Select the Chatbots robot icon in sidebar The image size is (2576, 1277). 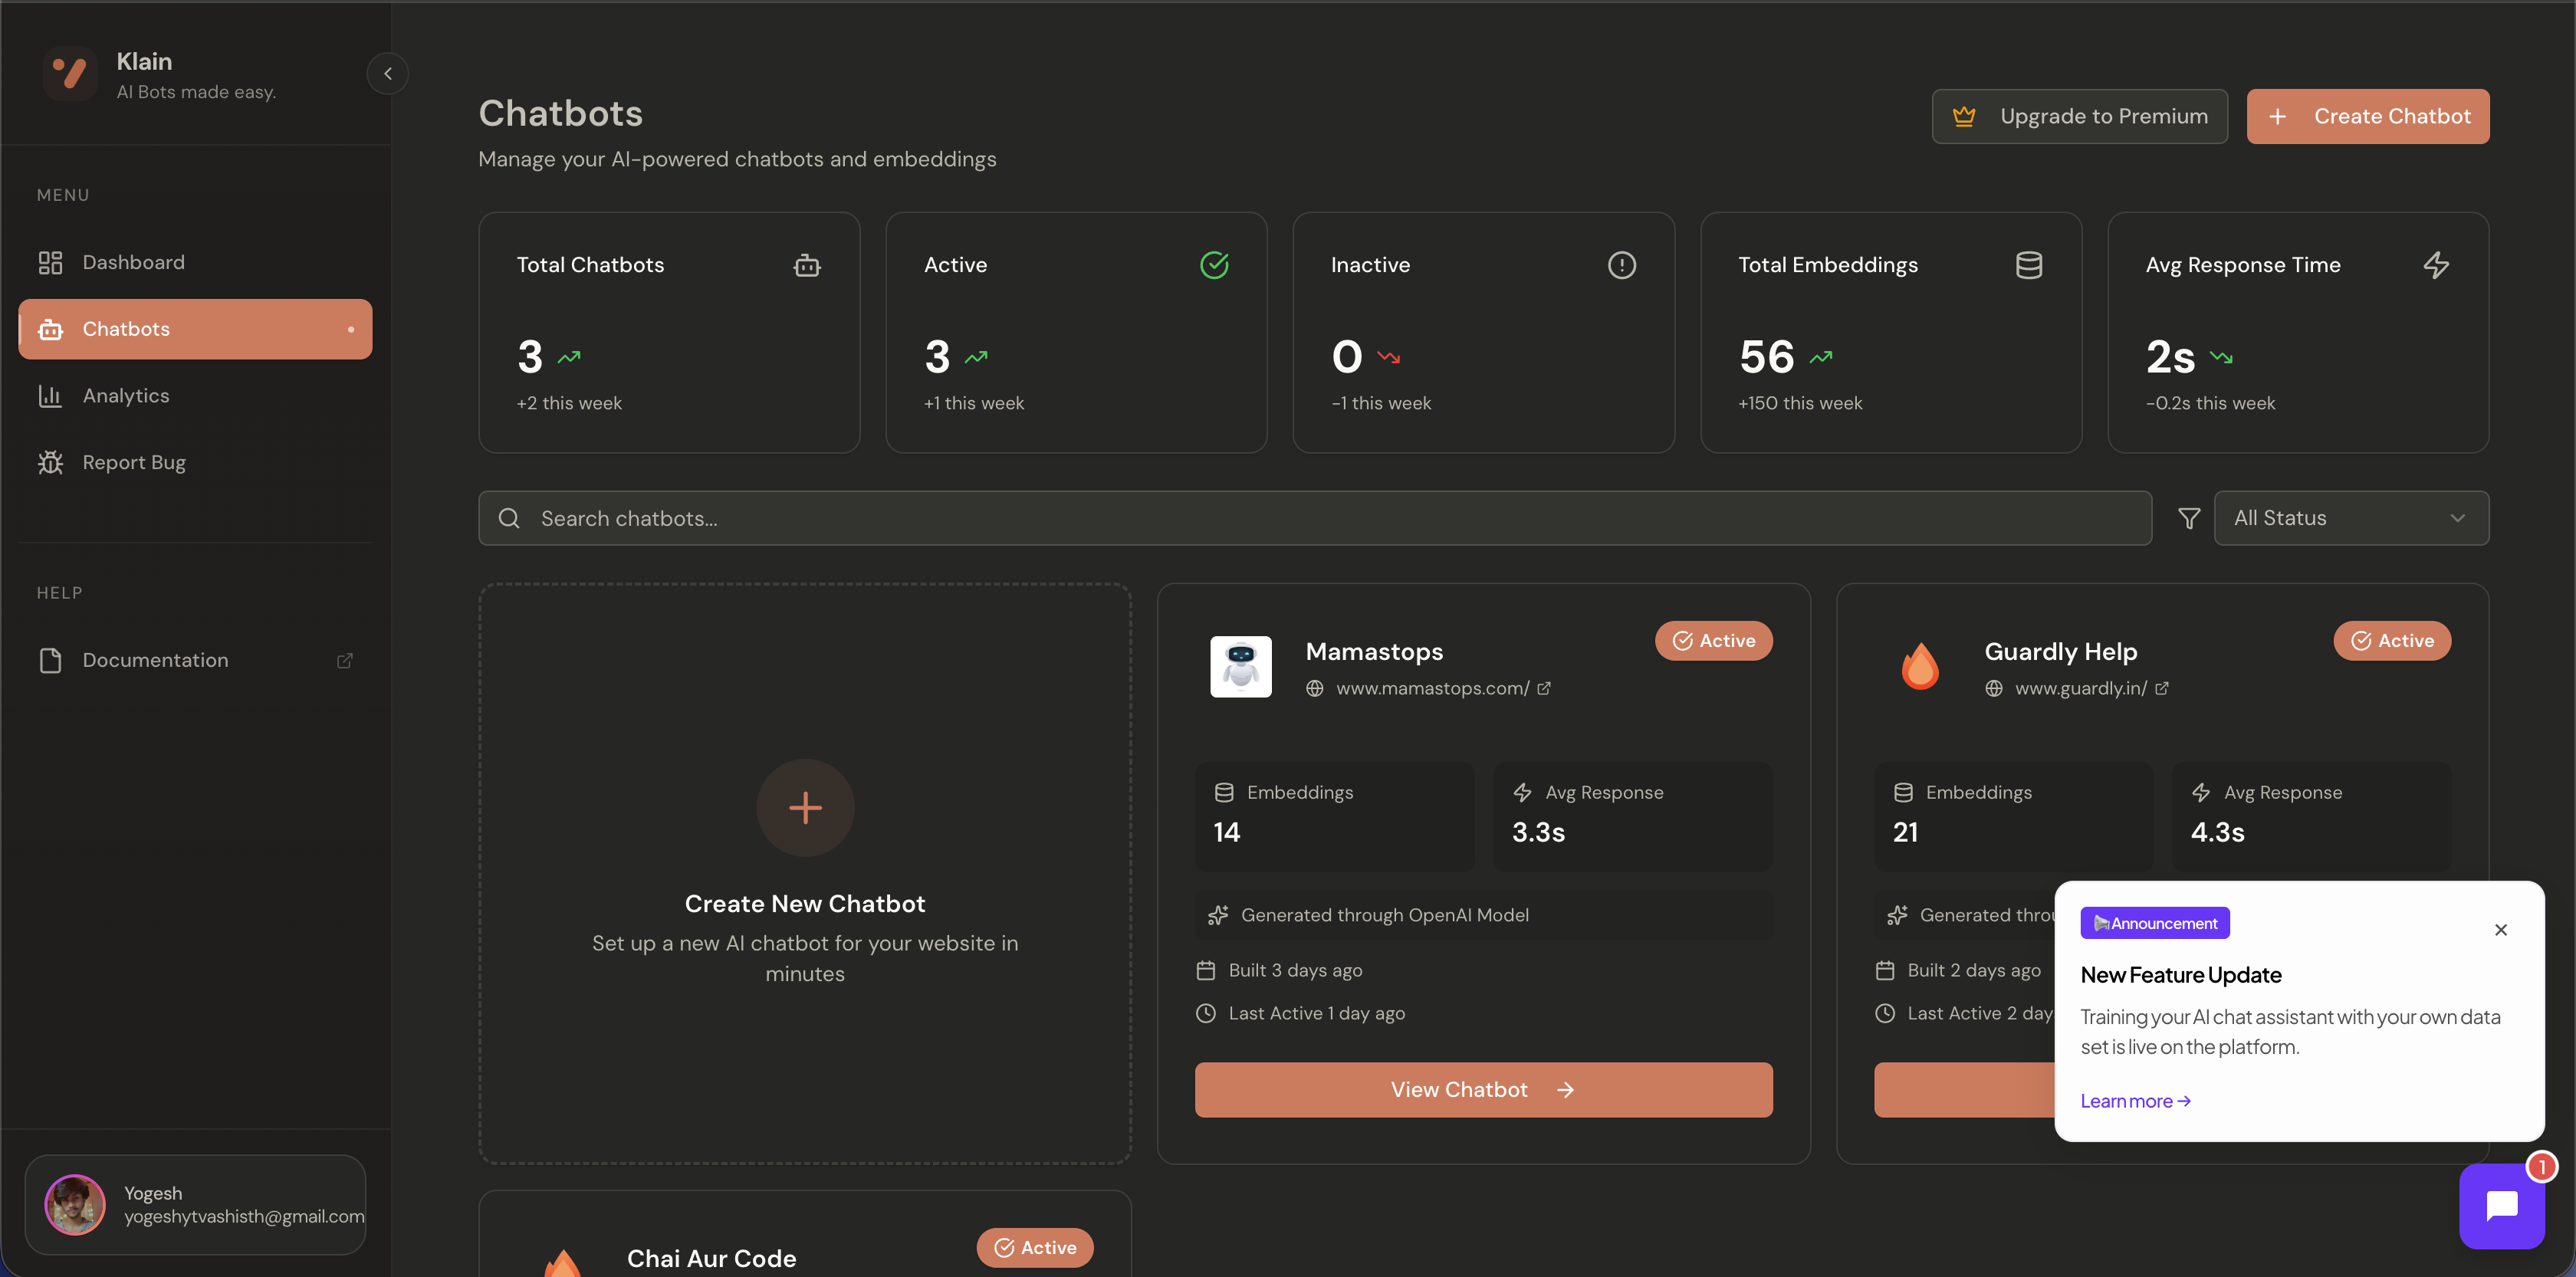(50, 329)
